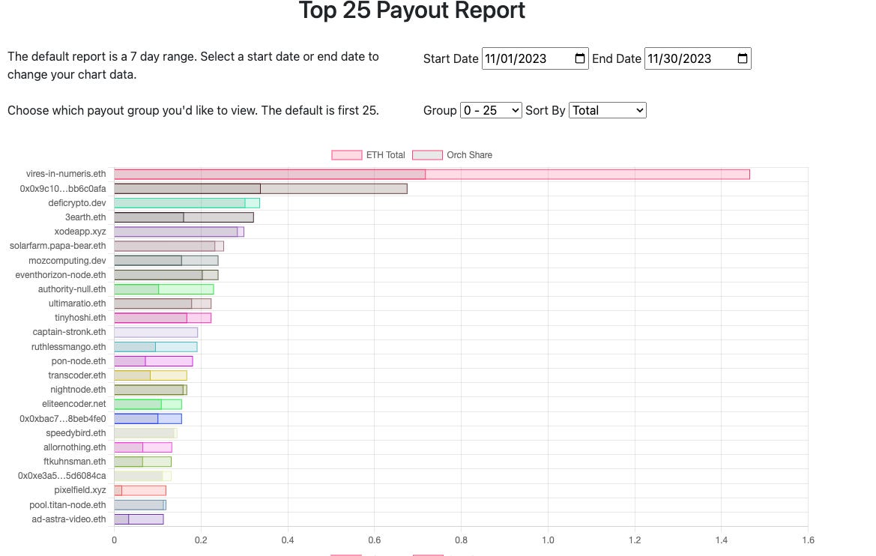
Task: Click the Start Date field 11/01/2023
Action: pos(534,58)
